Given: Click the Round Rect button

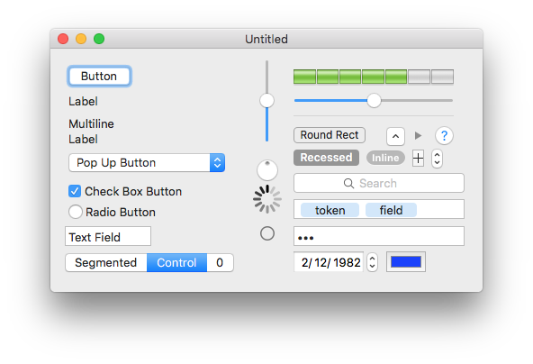Looking at the screenshot, I should tap(330, 135).
